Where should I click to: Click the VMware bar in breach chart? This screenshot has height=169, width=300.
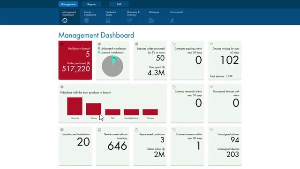150,112
